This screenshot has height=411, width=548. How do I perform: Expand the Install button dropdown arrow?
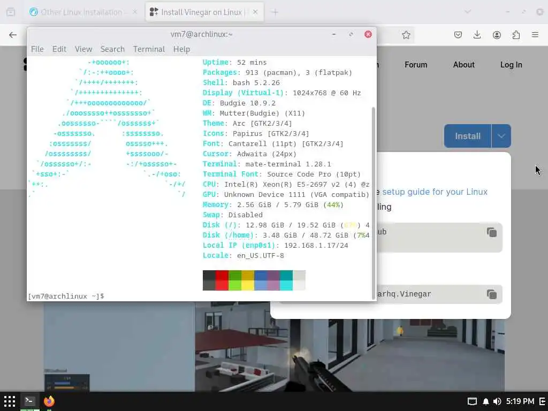coord(501,136)
